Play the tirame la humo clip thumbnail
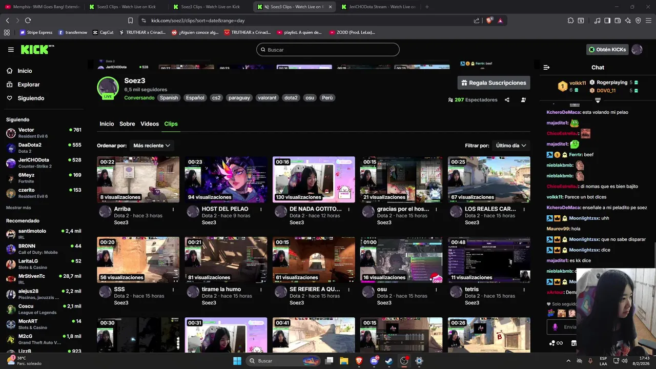The width and height of the screenshot is (656, 369). coord(226,260)
